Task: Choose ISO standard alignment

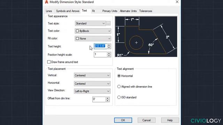Action: [119, 97]
